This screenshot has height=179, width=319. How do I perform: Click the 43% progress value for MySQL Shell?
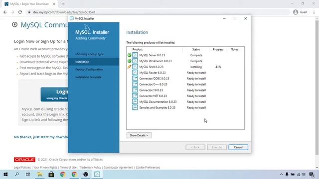tap(218, 67)
